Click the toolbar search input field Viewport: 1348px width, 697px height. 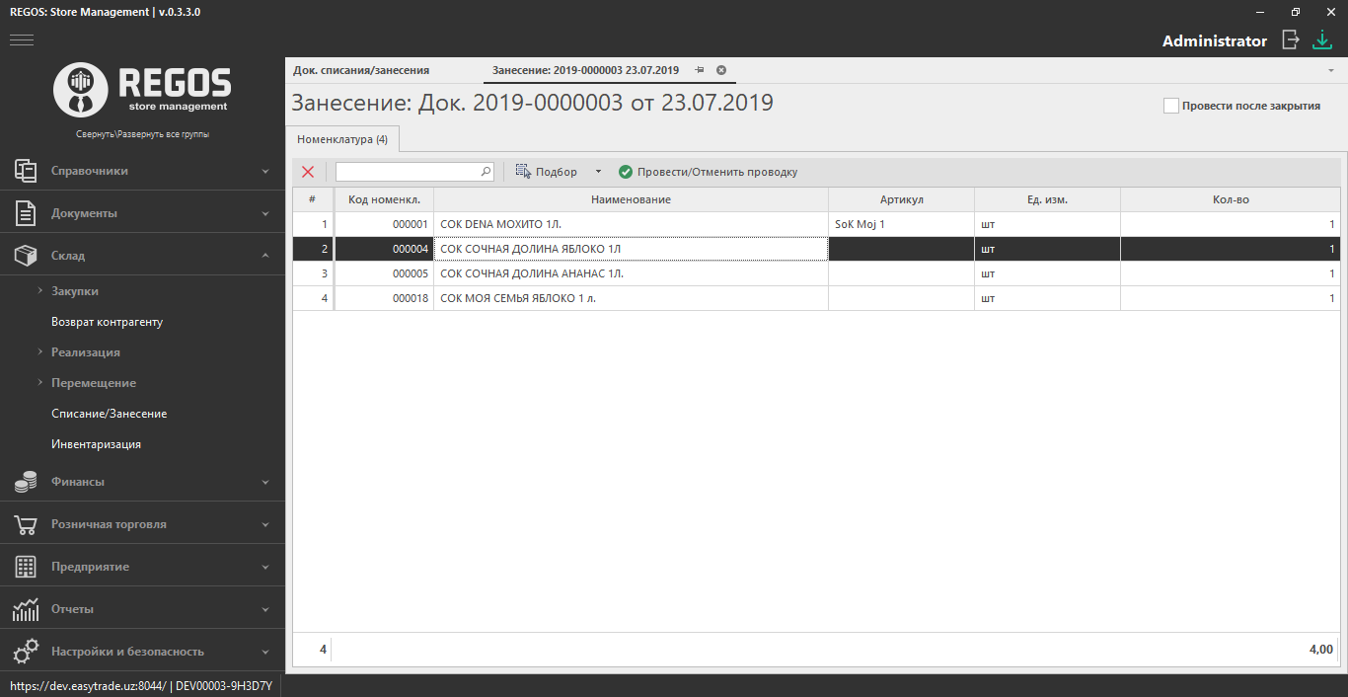408,172
